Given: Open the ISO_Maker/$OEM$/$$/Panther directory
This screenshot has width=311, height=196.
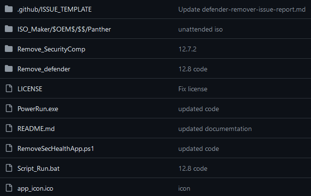Looking at the screenshot, I should (64, 30).
